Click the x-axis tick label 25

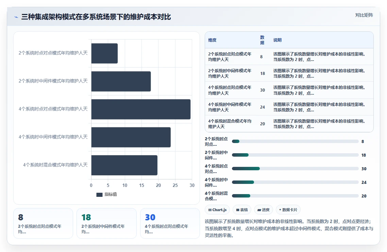pyautogui.click(x=175, y=185)
